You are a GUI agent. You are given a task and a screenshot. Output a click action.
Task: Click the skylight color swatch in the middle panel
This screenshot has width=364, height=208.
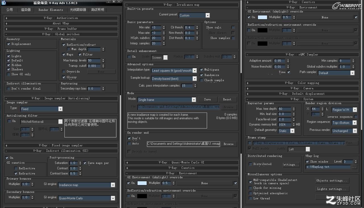click(142, 183)
